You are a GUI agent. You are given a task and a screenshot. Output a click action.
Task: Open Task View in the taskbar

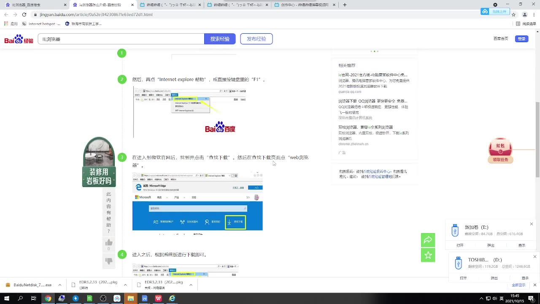34,299
